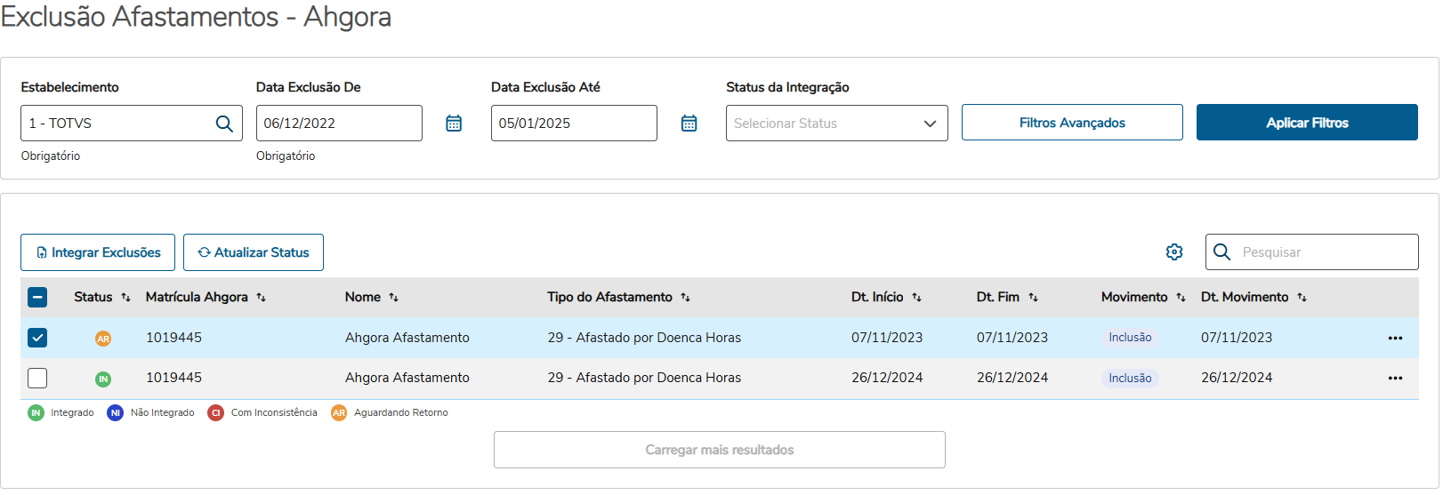The image size is (1443, 495).
Task: Sort by Matrícula Ahgora column
Action: 261,298
